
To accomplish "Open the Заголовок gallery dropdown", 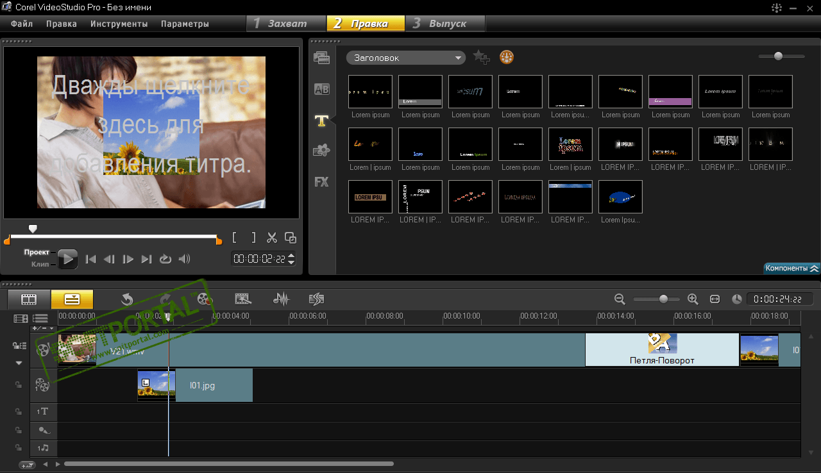I will click(x=406, y=58).
